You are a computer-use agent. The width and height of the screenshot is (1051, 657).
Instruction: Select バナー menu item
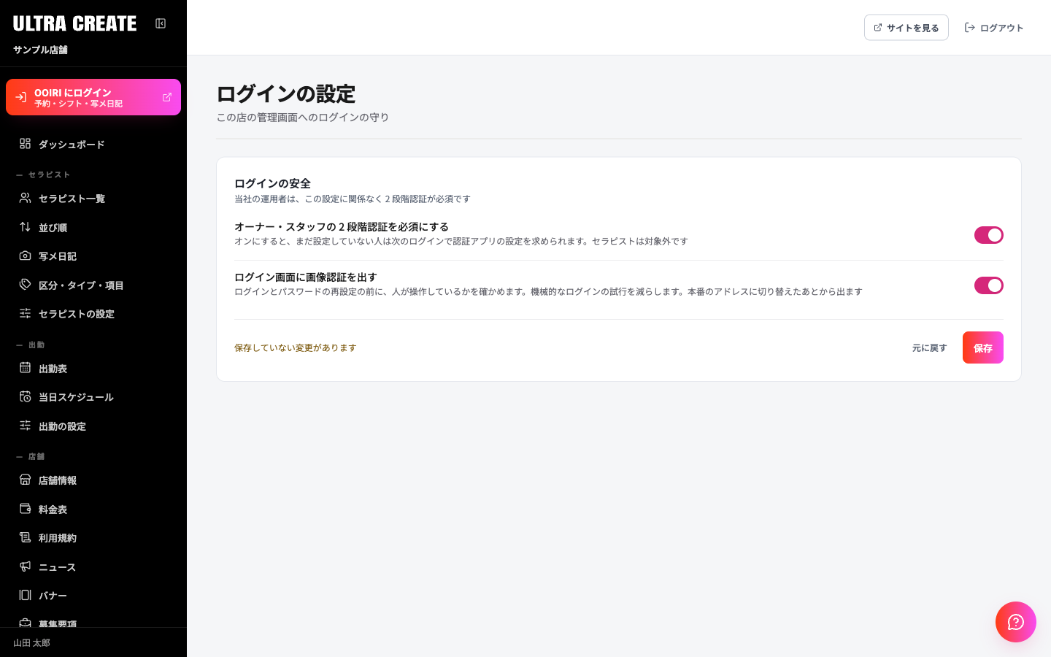point(93,596)
